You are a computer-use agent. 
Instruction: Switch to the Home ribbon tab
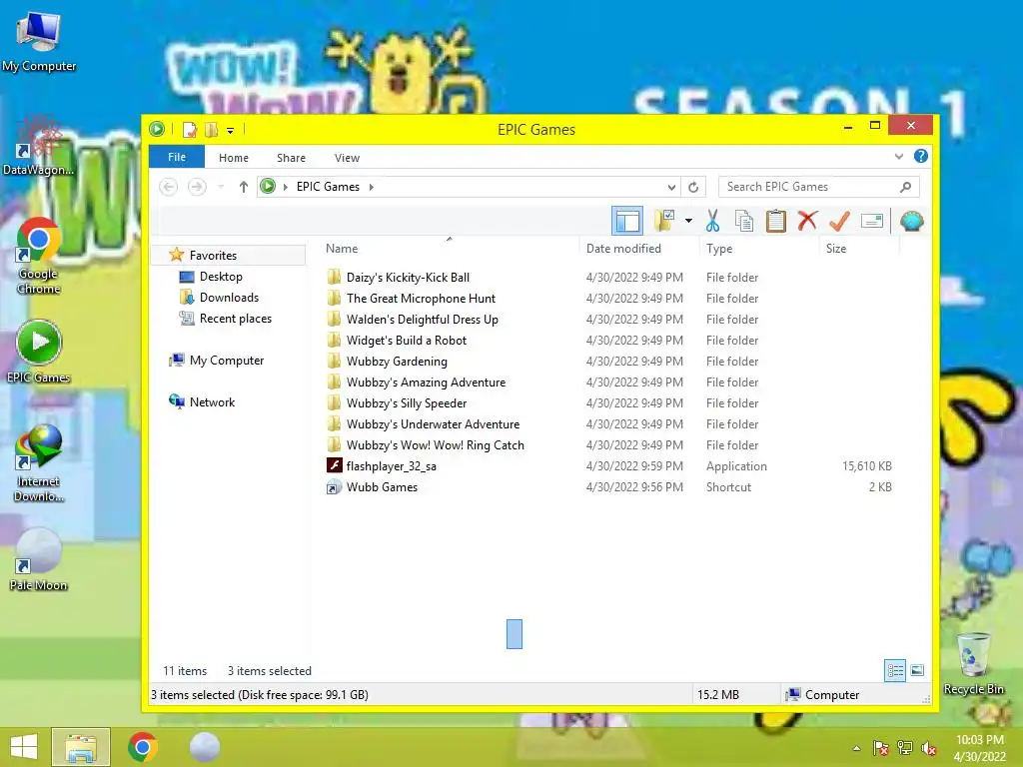234,158
